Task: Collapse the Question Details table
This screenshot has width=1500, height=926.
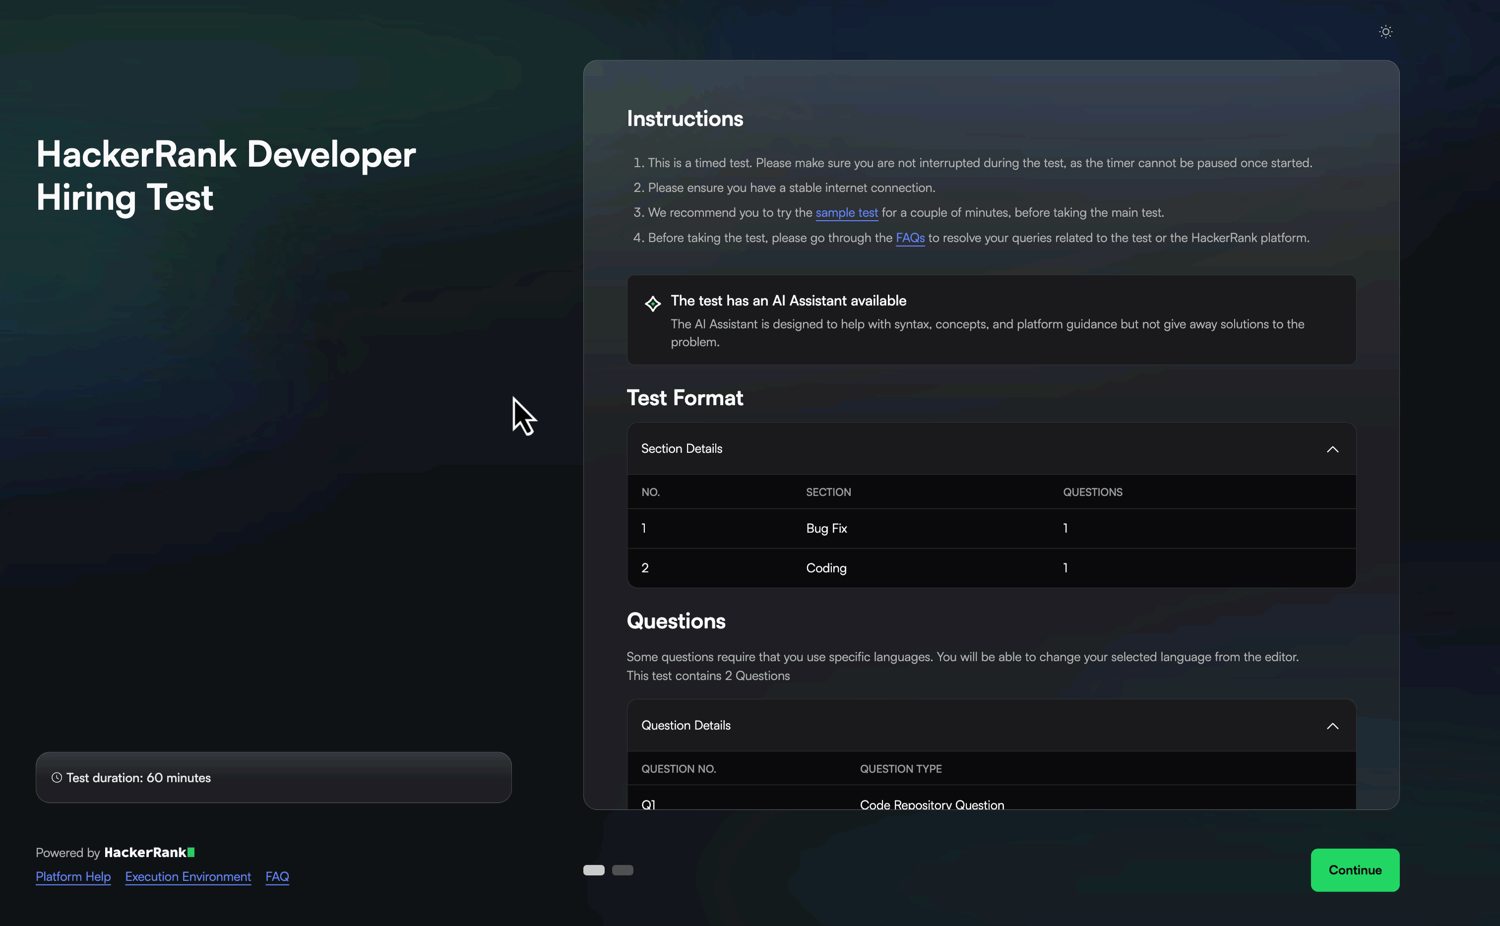Action: click(1333, 726)
